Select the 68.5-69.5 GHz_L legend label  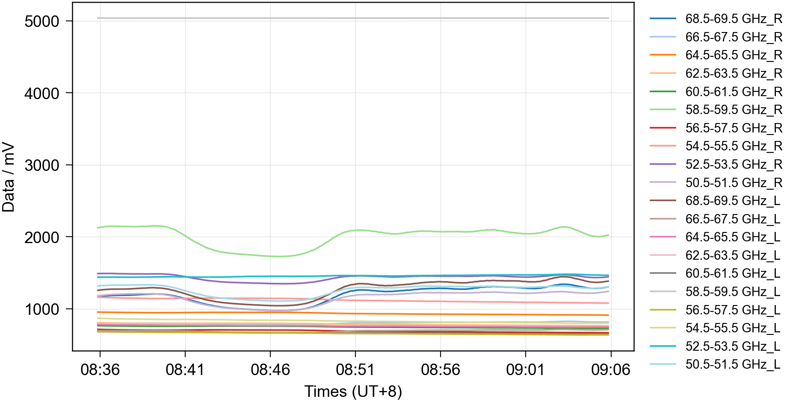coord(733,201)
